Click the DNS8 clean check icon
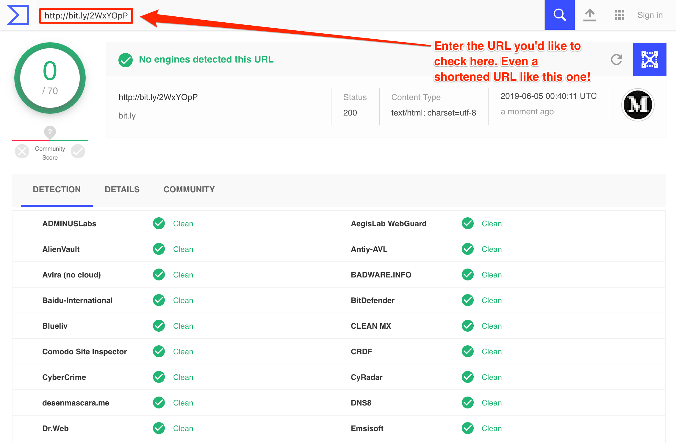The height and width of the screenshot is (443, 676). [468, 403]
